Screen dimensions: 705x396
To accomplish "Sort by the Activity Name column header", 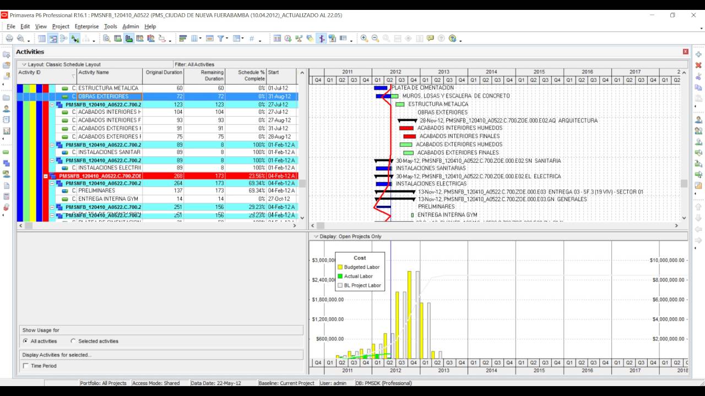I will pos(109,76).
